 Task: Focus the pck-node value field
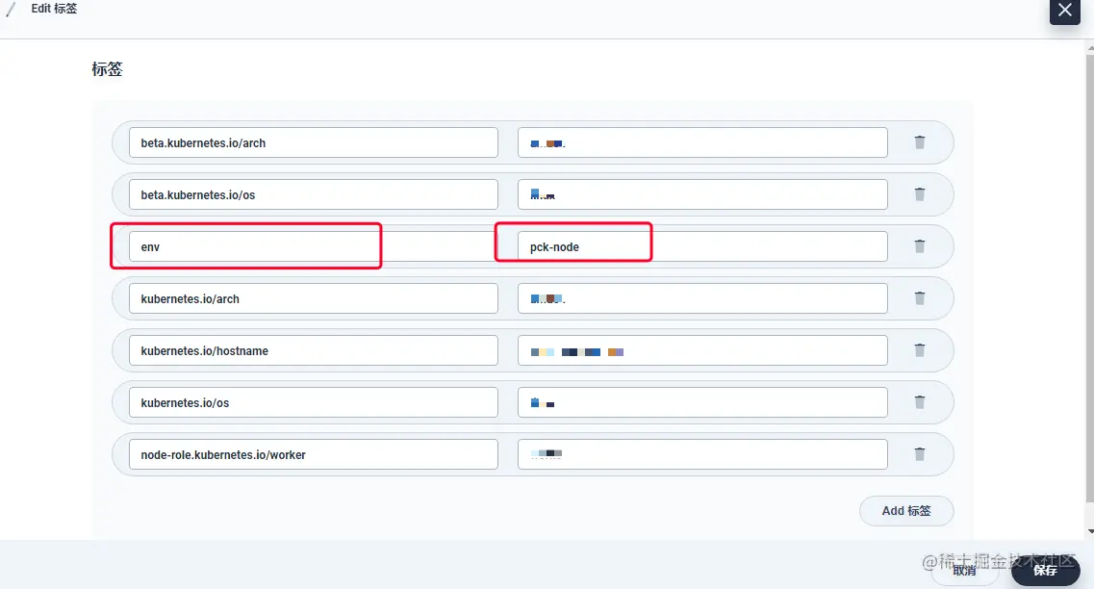tap(702, 246)
